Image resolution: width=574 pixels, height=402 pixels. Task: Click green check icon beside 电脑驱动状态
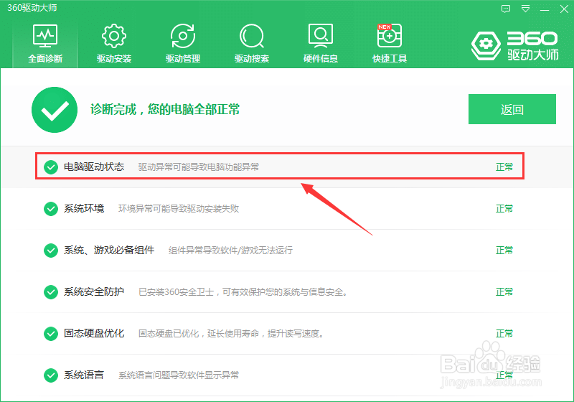click(51, 167)
